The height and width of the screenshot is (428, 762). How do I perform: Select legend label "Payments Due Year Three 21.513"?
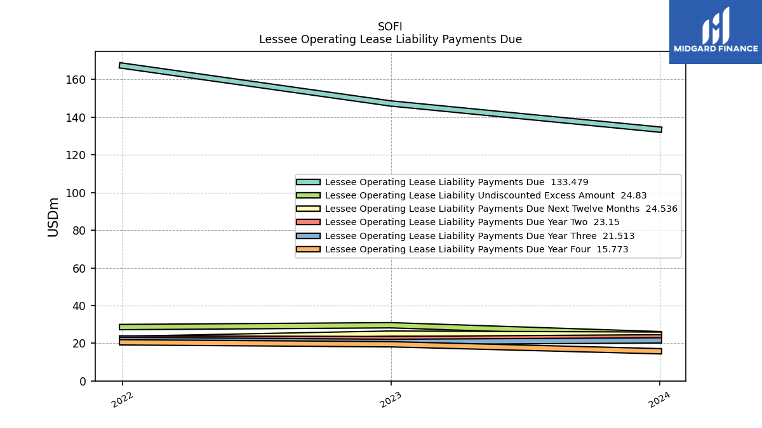click(x=480, y=236)
